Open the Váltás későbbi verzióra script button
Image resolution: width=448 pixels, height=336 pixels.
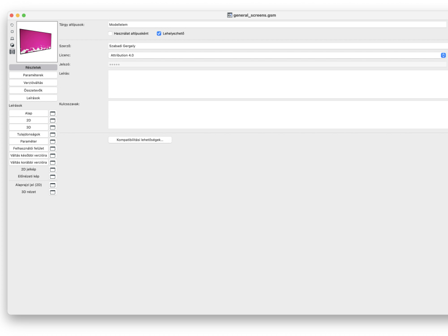29,155
